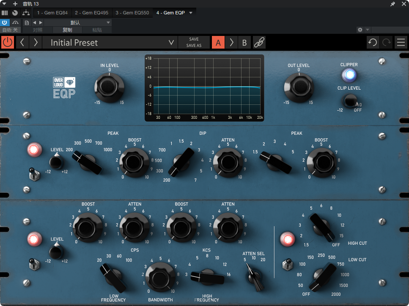Open the 默认 preset dropdown

(x=78, y=23)
